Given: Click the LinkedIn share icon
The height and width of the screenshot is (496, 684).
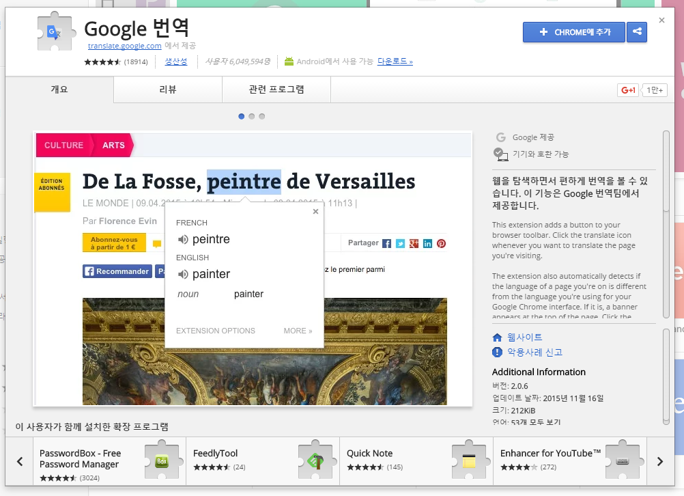Looking at the screenshot, I should [x=427, y=244].
